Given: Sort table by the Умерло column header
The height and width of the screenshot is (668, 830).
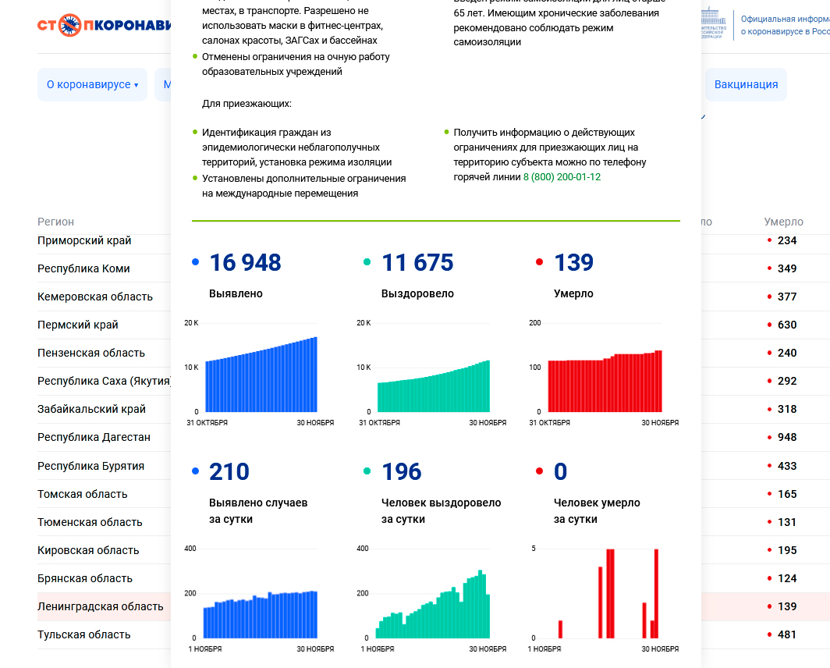Looking at the screenshot, I should 783,222.
